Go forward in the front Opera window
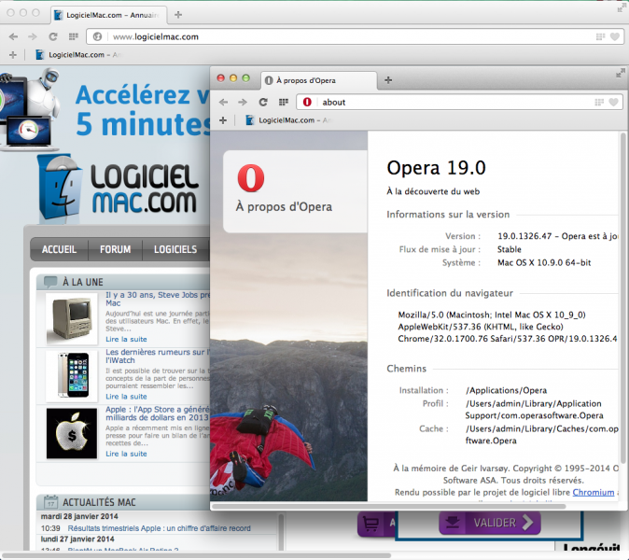This screenshot has width=629, height=560. tap(243, 103)
